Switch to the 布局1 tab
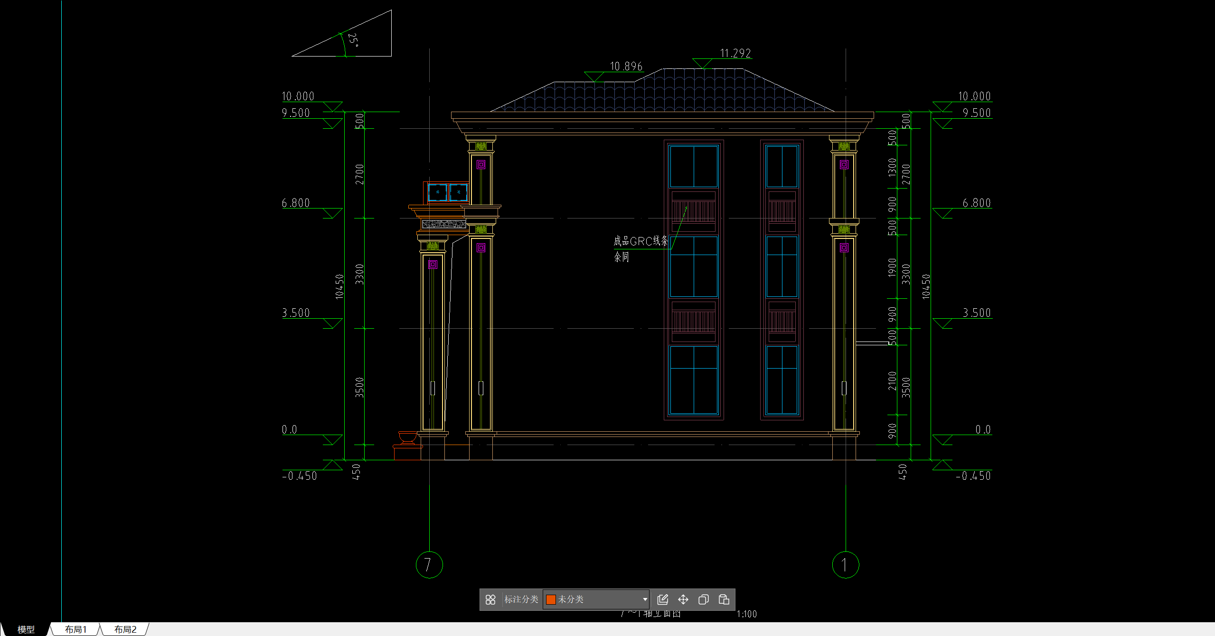The image size is (1215, 636). (76, 629)
